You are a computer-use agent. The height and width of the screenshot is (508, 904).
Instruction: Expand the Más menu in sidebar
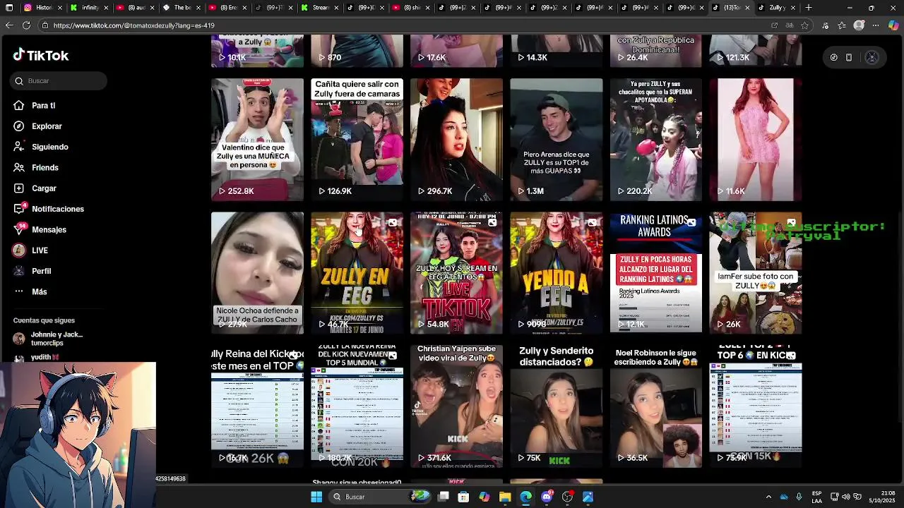pyautogui.click(x=30, y=291)
